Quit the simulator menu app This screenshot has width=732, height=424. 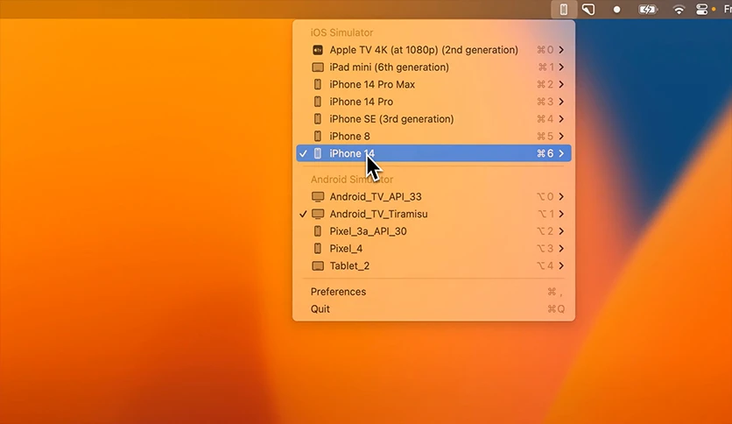(433, 309)
